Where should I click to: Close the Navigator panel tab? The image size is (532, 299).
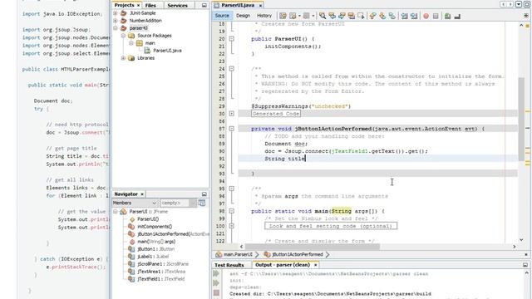coord(142,194)
